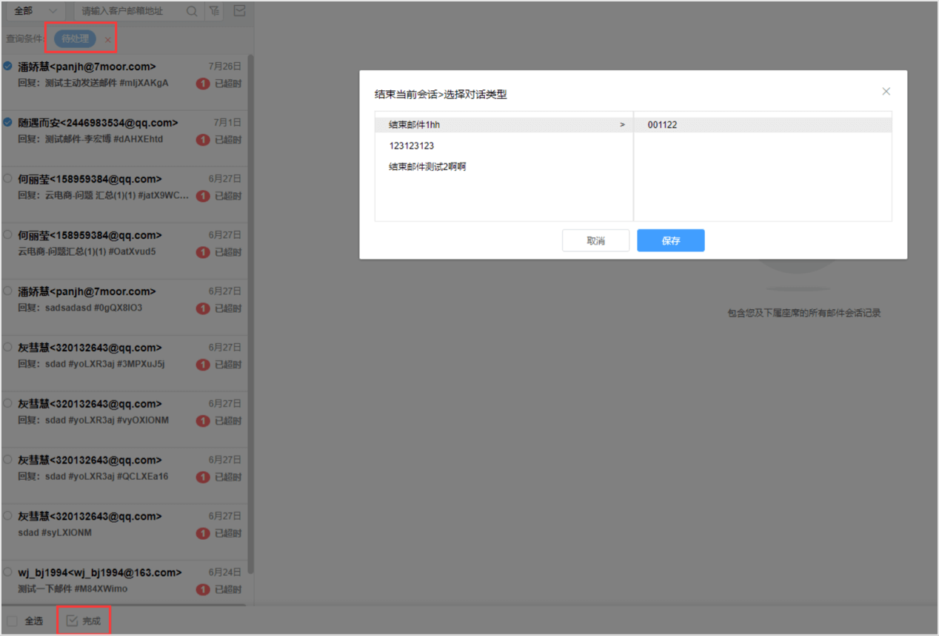The width and height of the screenshot is (939, 636).
Task: Click the red badge on wj_bj1994 mail
Action: 202,589
